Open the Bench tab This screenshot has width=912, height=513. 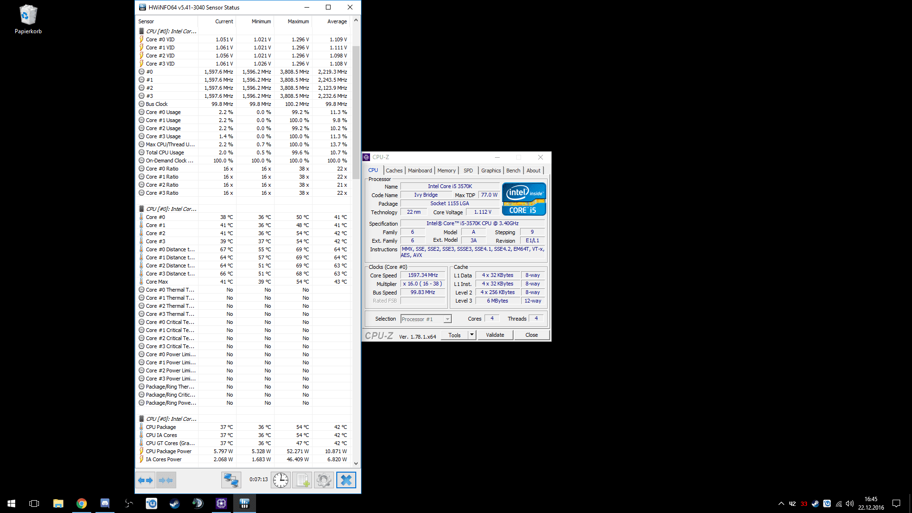(513, 171)
